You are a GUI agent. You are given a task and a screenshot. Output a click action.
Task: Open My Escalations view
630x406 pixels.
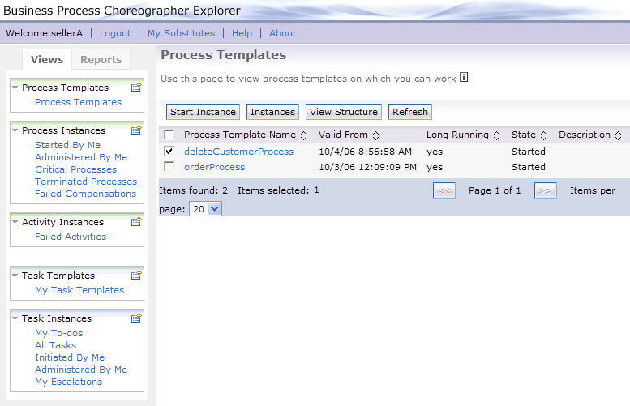68,382
